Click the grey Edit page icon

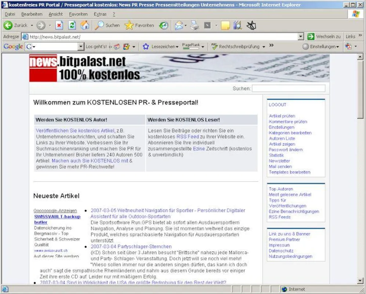click(x=207, y=25)
